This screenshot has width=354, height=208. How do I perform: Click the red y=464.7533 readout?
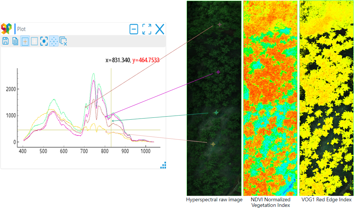point(146,60)
